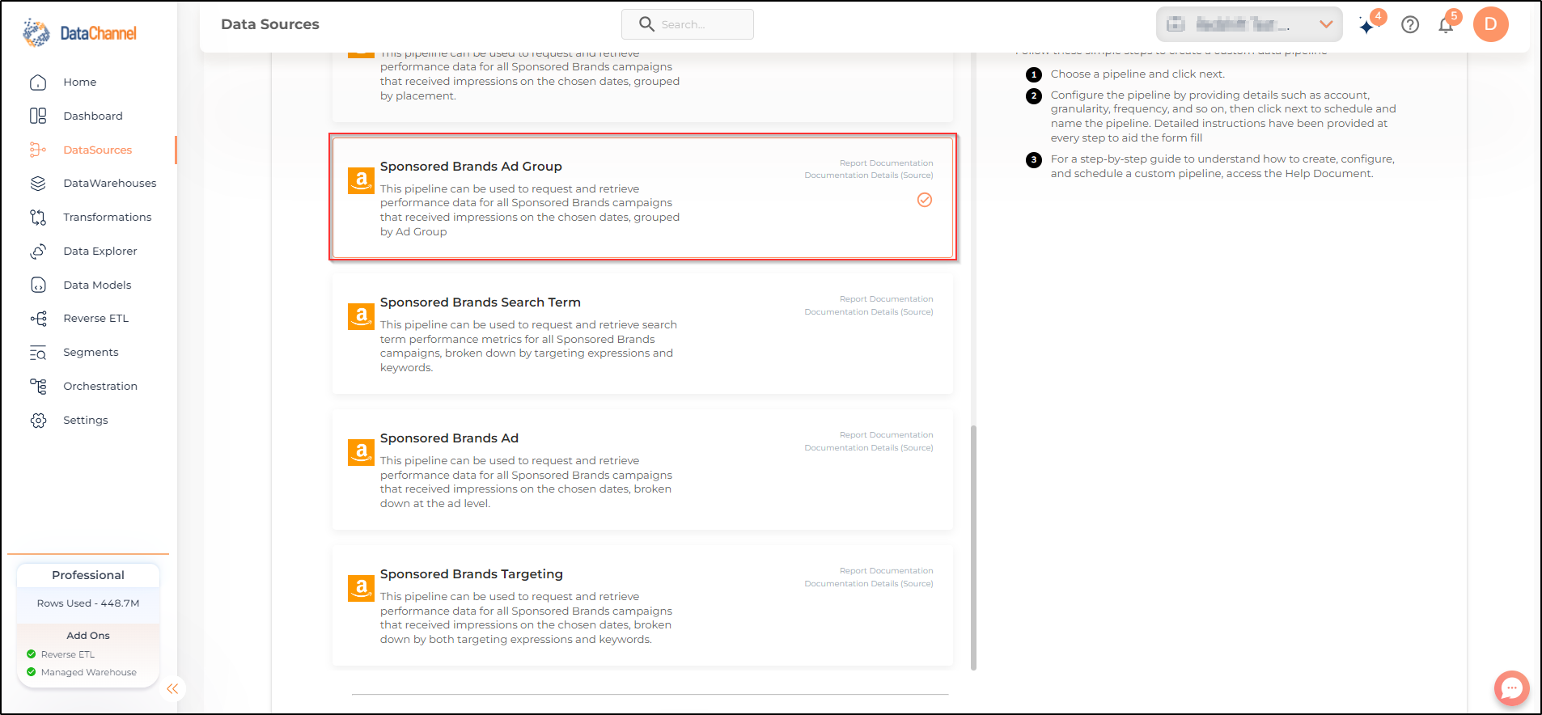Click the Add Ons label
Image resolution: width=1542 pixels, height=715 pixels.
(x=88, y=636)
